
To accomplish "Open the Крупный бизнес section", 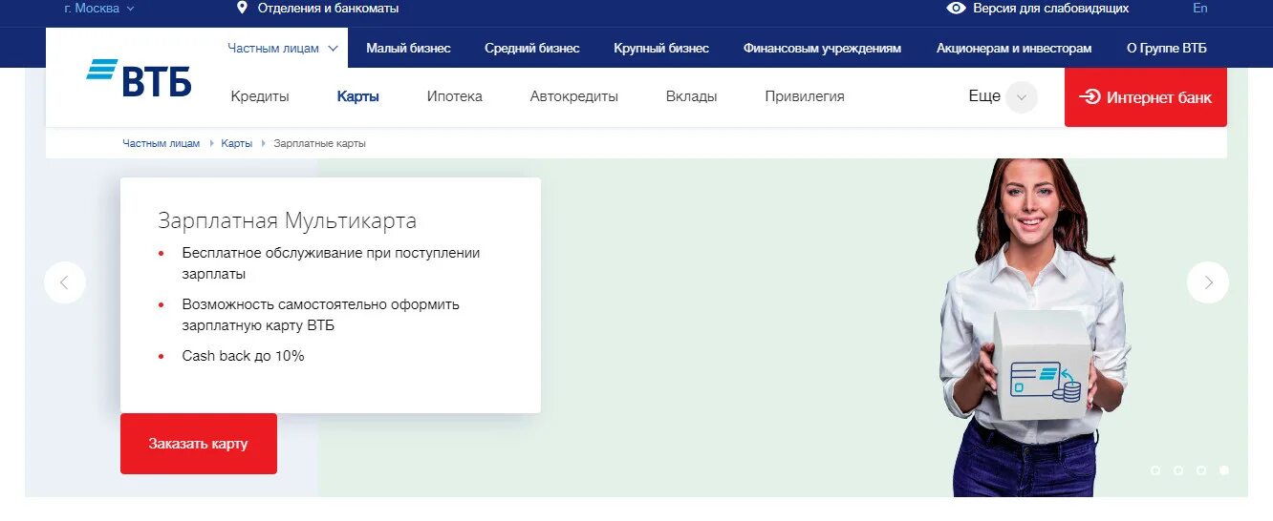I will (x=661, y=48).
